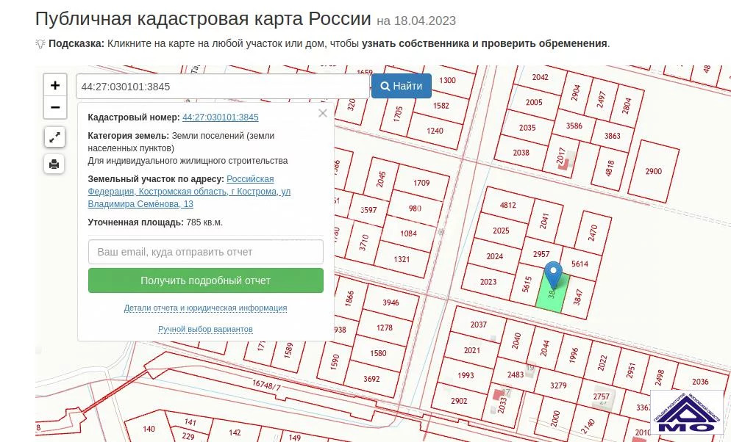Select parcel 2035 on the map
731x442 pixels.
pos(527,128)
